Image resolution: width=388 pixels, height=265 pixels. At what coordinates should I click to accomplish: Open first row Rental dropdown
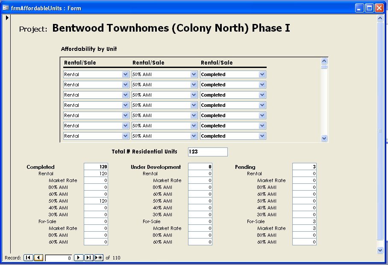click(126, 74)
